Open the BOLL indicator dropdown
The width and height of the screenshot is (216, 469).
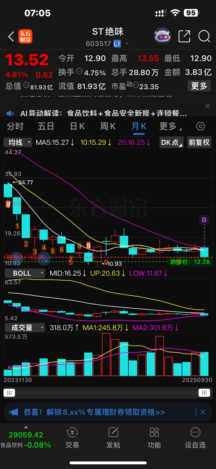tap(25, 273)
